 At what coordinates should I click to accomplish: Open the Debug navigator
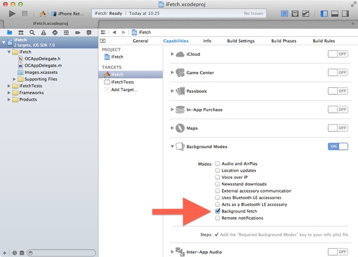point(66,33)
